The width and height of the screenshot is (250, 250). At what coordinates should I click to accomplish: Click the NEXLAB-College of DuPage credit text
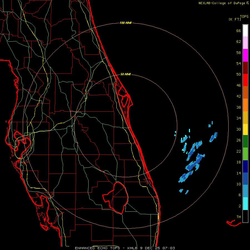(x=223, y=3)
